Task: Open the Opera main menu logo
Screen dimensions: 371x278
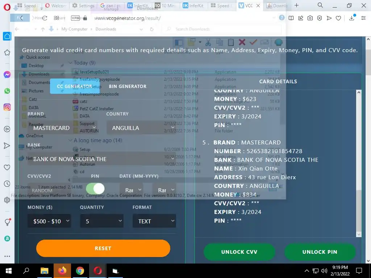Action: [7, 7]
